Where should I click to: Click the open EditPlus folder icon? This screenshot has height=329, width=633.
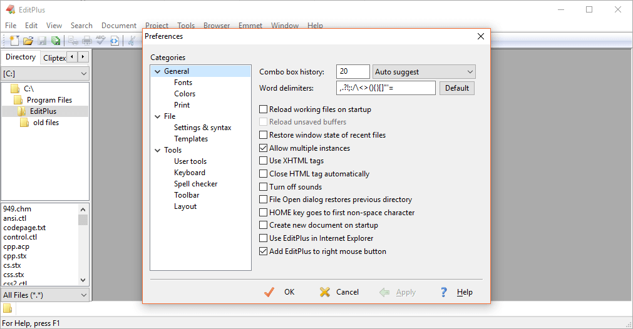pyautogui.click(x=22, y=111)
